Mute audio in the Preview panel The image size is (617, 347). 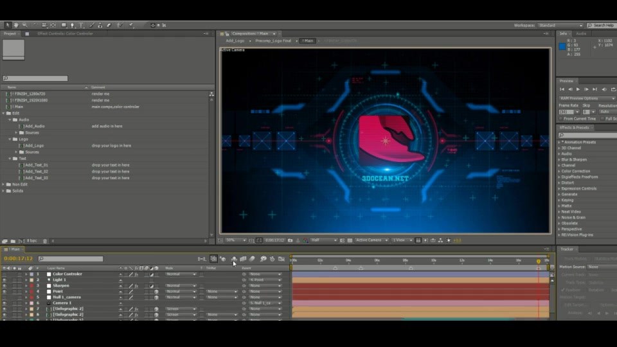click(x=604, y=89)
